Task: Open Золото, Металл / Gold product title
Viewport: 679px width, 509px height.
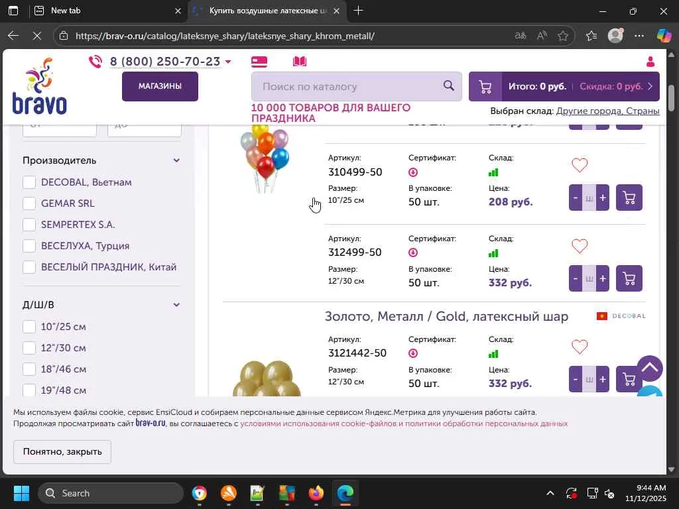Action: [446, 316]
